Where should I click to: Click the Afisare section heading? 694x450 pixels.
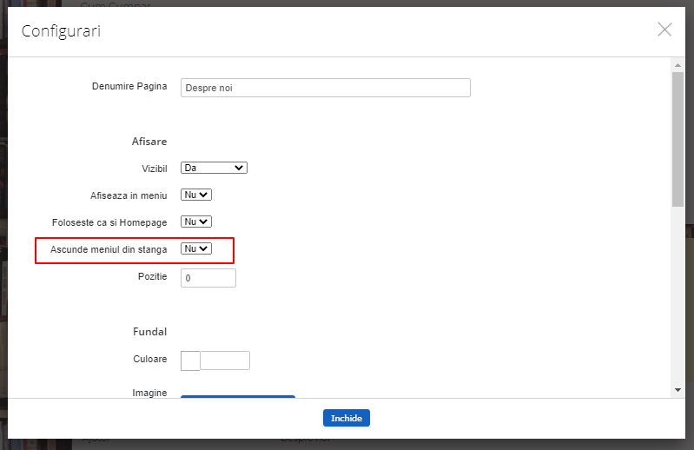point(149,141)
